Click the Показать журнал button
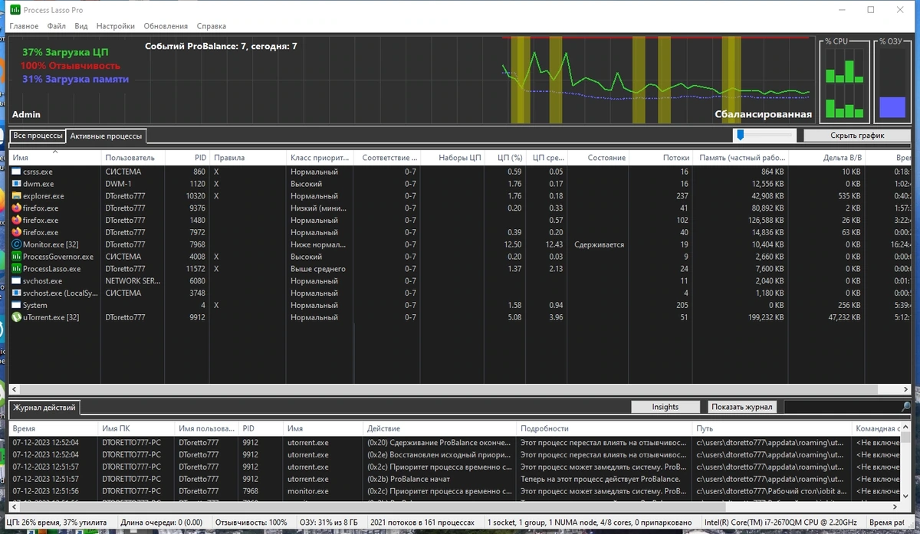Image resolution: width=920 pixels, height=534 pixels. click(743, 407)
